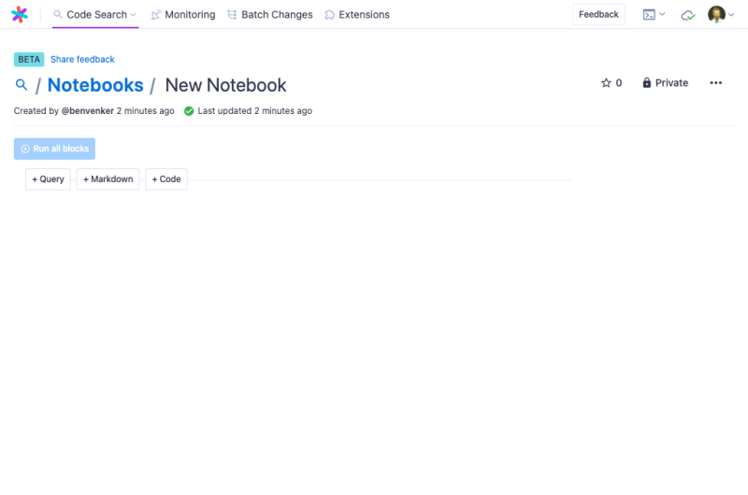Click the Feedback button
Screen dimensions: 748x495
pyautogui.click(x=598, y=15)
